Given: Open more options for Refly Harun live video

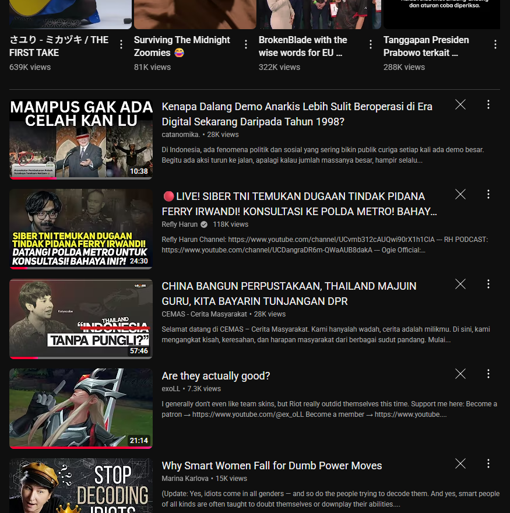Looking at the screenshot, I should pyautogui.click(x=488, y=195).
